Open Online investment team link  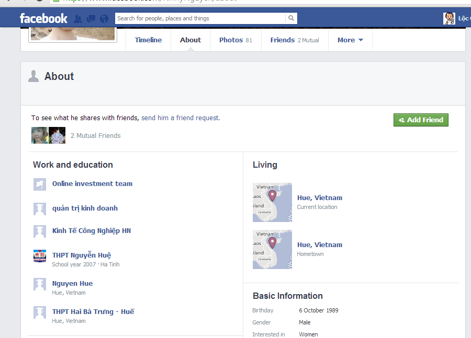(92, 183)
